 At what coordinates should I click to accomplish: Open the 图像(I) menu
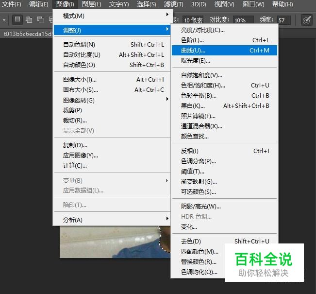point(65,4)
